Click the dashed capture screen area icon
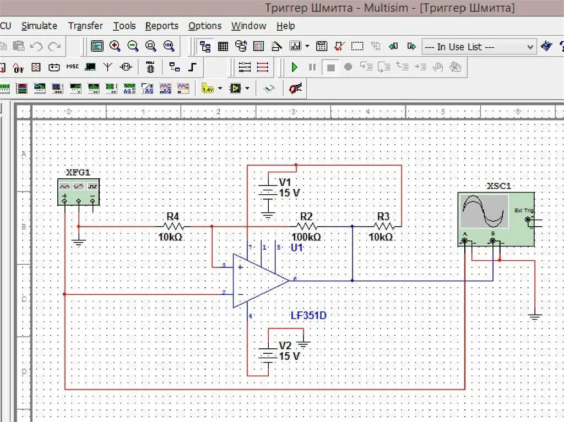The width and height of the screenshot is (564, 422). [x=357, y=46]
